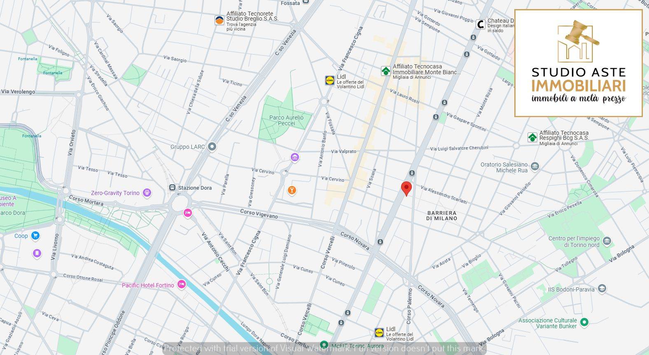Click the Via Gaspare Spontini label
The image size is (649, 355).
(466, 122)
